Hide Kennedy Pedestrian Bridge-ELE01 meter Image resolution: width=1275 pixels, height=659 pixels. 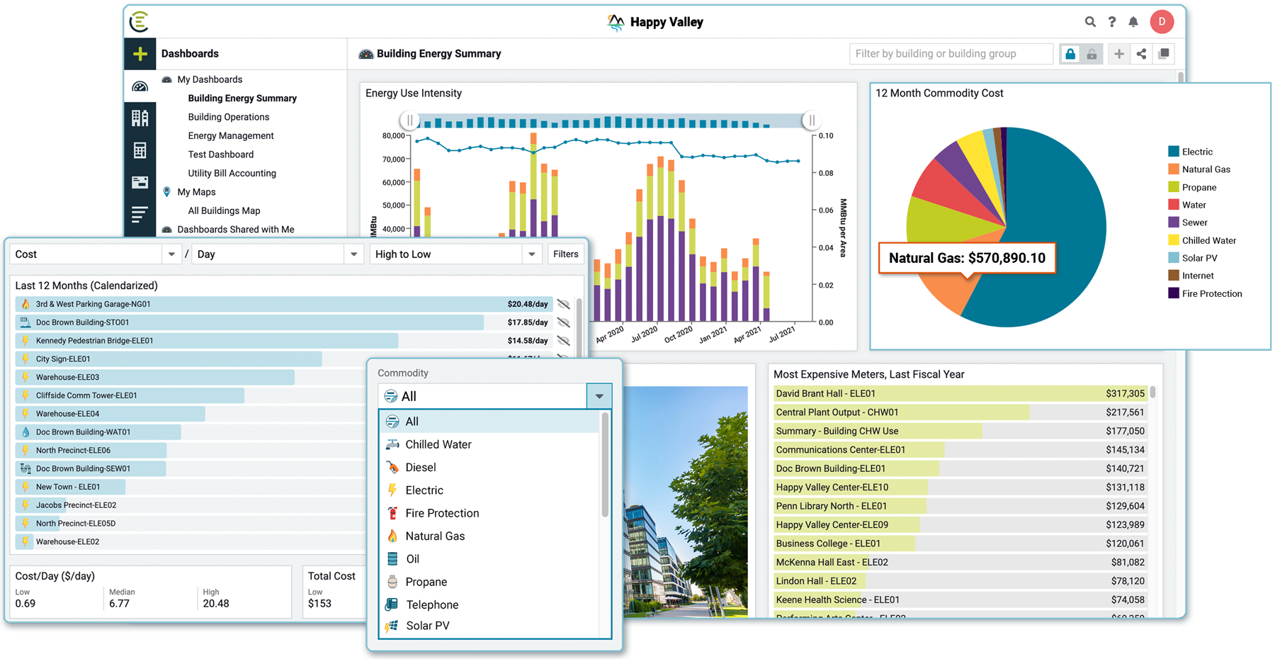[x=564, y=341]
